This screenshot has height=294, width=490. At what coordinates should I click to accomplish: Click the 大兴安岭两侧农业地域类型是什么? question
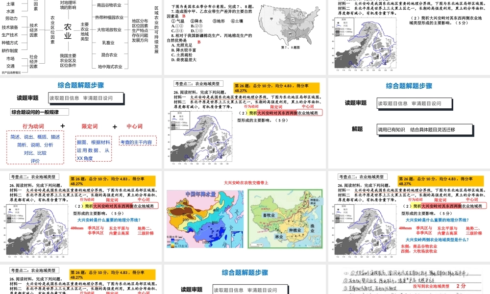point(437,240)
